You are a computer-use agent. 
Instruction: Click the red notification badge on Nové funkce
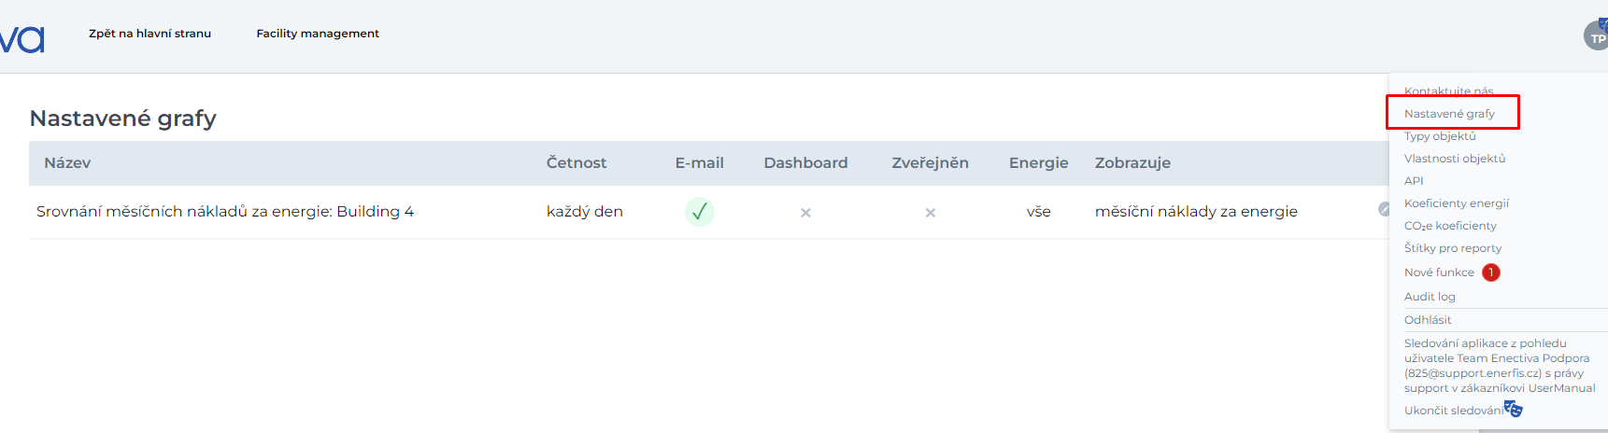1491,272
